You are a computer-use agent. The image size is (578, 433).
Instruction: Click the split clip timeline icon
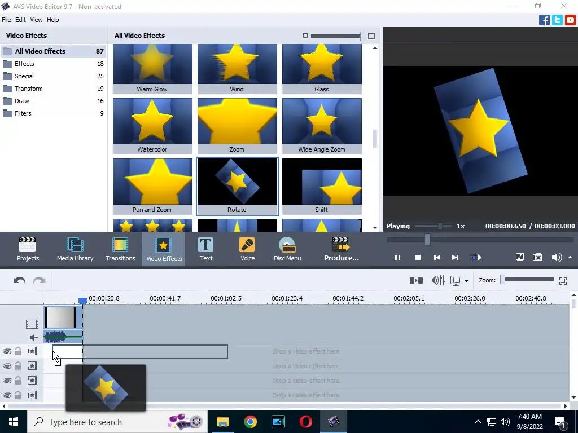point(416,281)
